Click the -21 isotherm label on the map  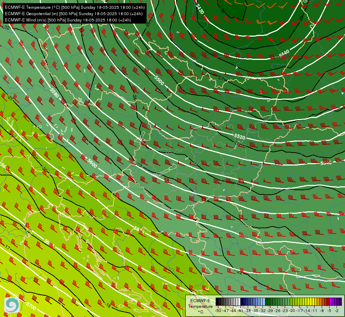point(10,98)
